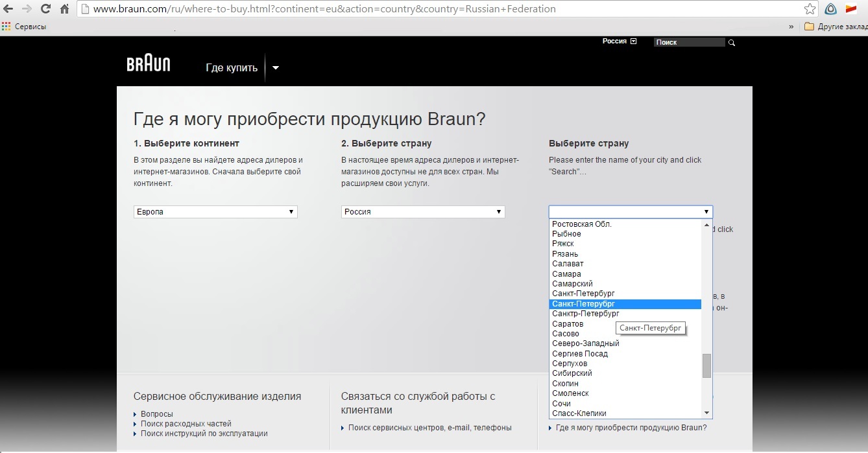Click the search magnifier icon
The image size is (868, 453).
point(732,42)
